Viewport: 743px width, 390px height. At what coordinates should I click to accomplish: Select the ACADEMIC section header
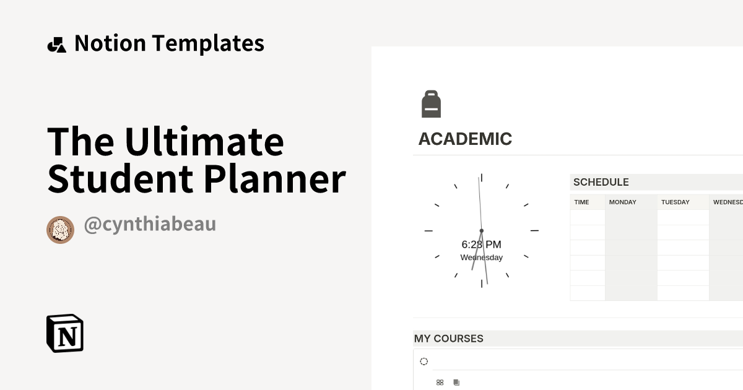465,139
